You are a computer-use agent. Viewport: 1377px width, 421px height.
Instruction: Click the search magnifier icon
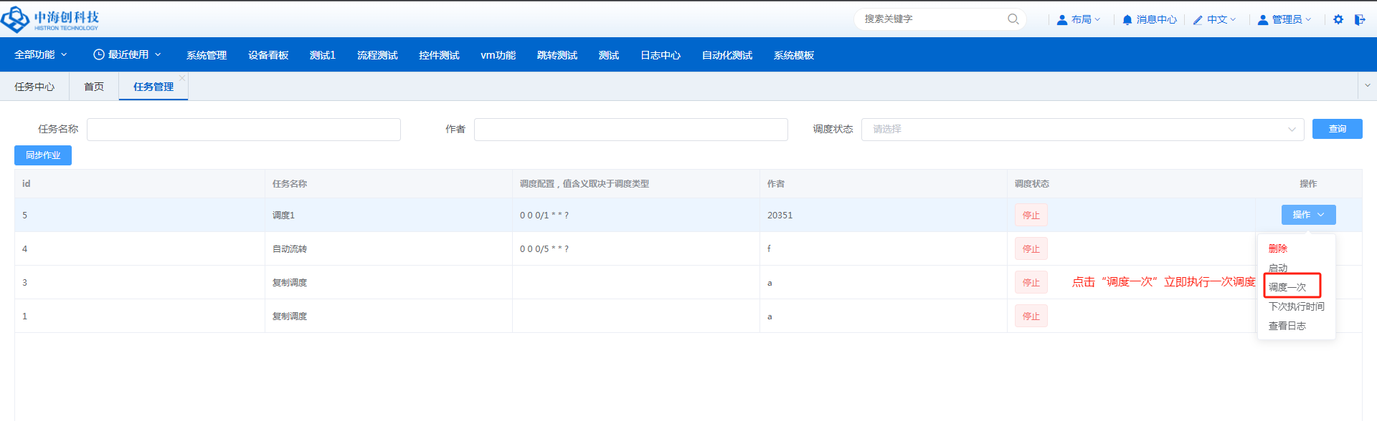click(1013, 19)
